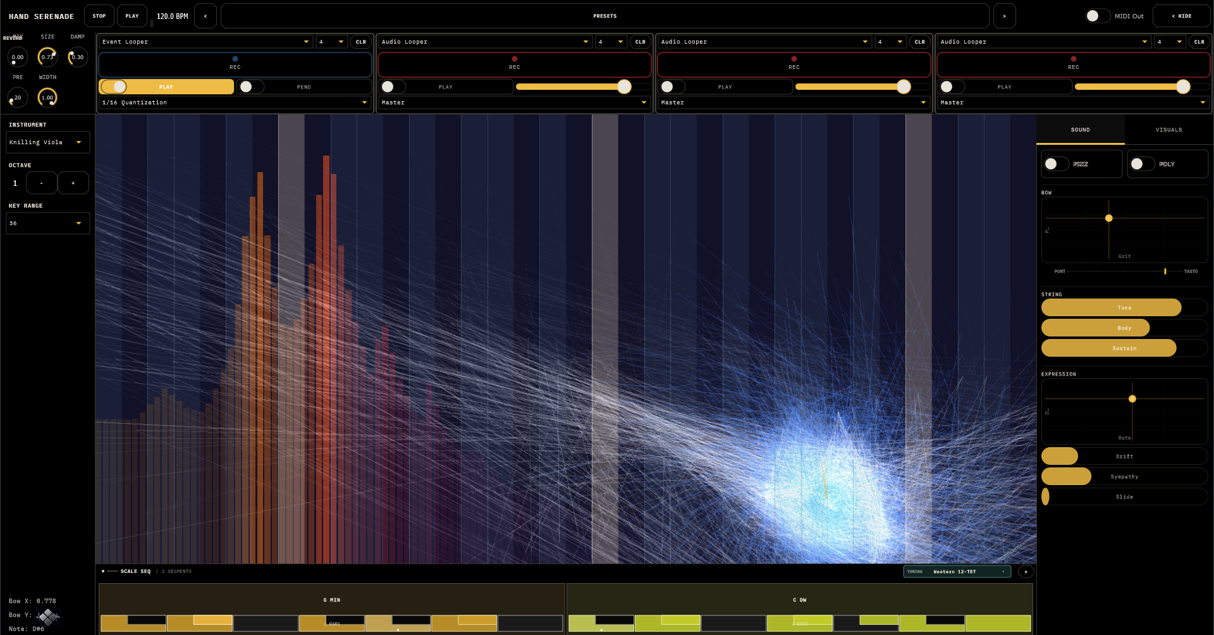Open the Key Range dropdown
This screenshot has width=1214, height=635.
click(48, 223)
